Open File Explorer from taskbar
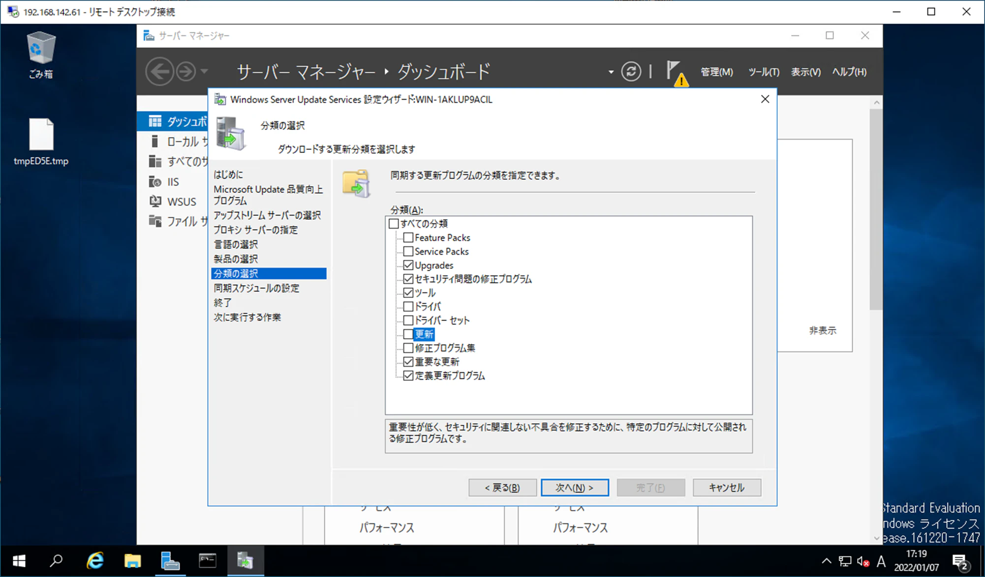The height and width of the screenshot is (577, 985). pyautogui.click(x=132, y=561)
